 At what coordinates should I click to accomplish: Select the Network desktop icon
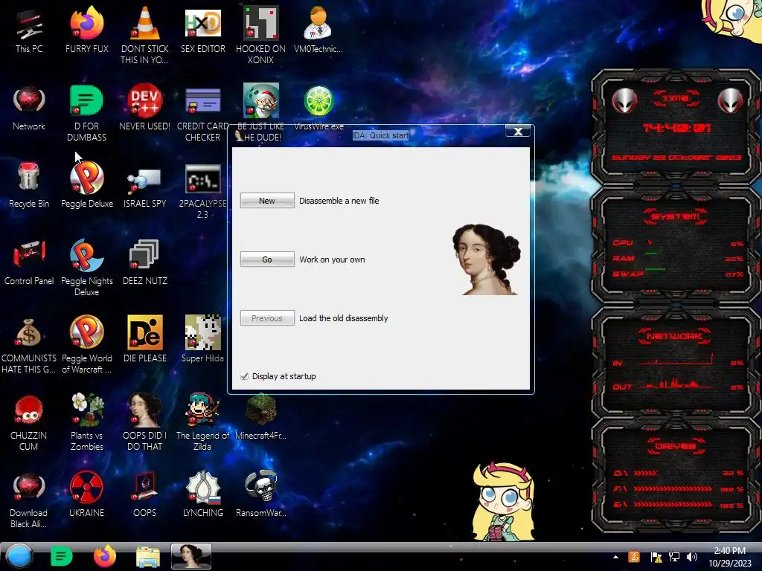(x=29, y=108)
